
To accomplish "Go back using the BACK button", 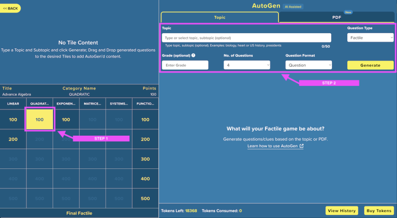I will tap(10, 8).
